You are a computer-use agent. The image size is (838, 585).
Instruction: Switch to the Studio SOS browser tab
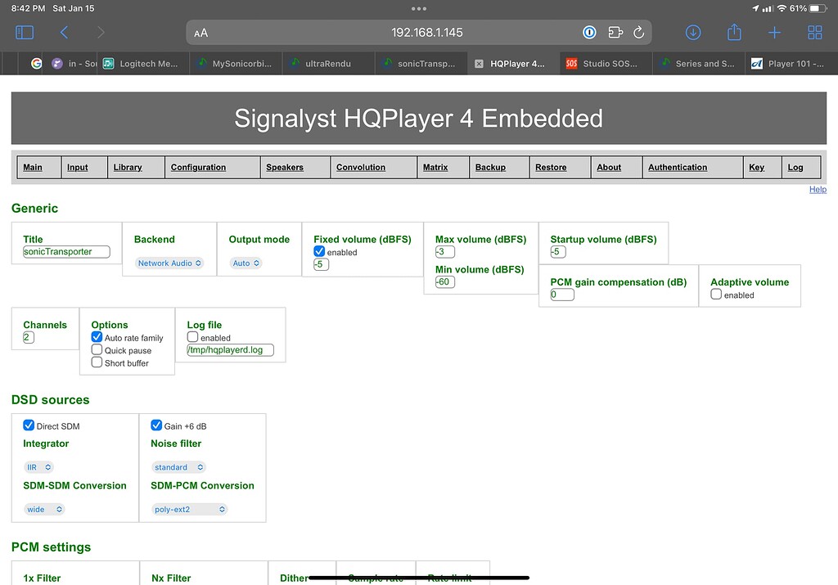pos(605,63)
